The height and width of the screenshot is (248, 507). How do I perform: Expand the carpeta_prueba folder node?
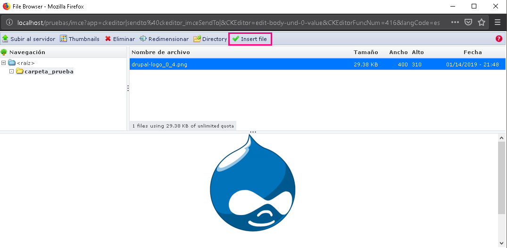(x=12, y=71)
